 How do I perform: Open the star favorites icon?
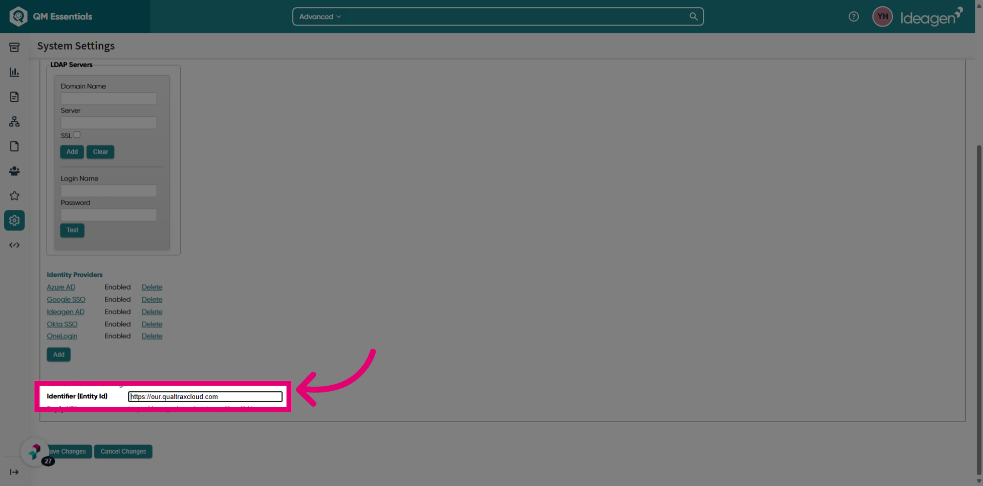click(x=14, y=196)
